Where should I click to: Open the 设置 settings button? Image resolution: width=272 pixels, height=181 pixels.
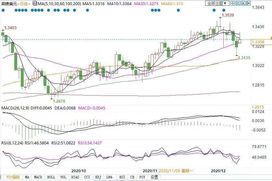[154, 177]
